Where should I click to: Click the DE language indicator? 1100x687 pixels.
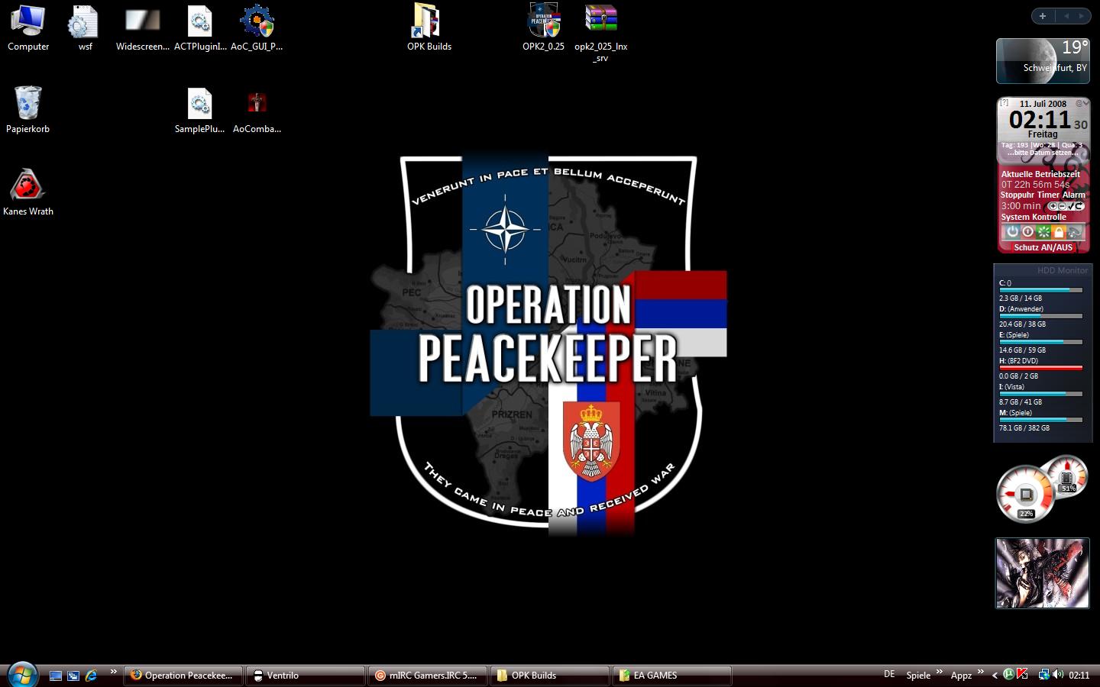coord(889,674)
